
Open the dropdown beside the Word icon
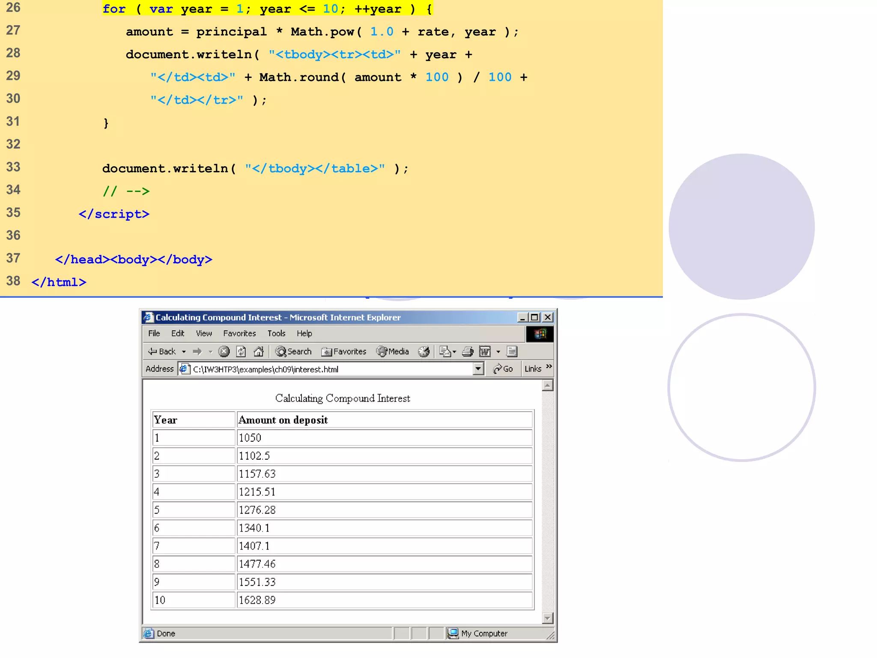point(498,352)
